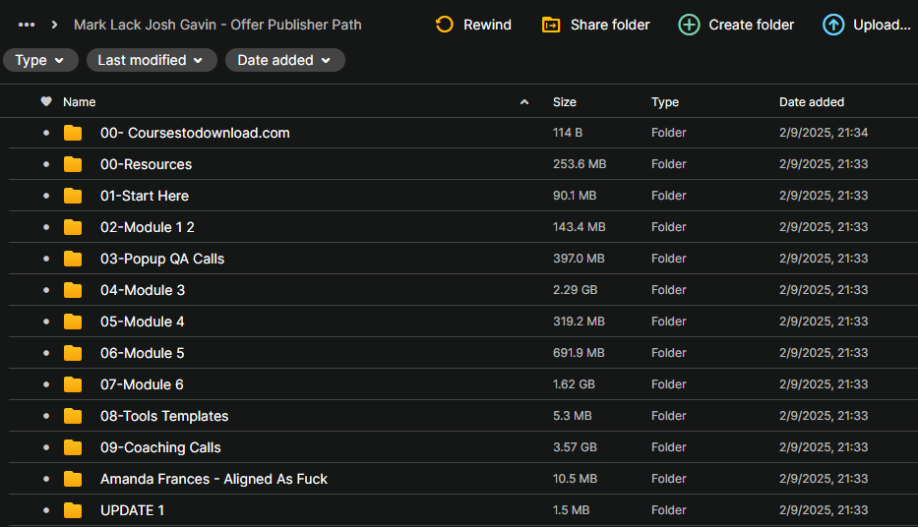Open 00- Coursestodownload.com folder name
Image resolution: width=918 pixels, height=527 pixels.
[x=195, y=133]
